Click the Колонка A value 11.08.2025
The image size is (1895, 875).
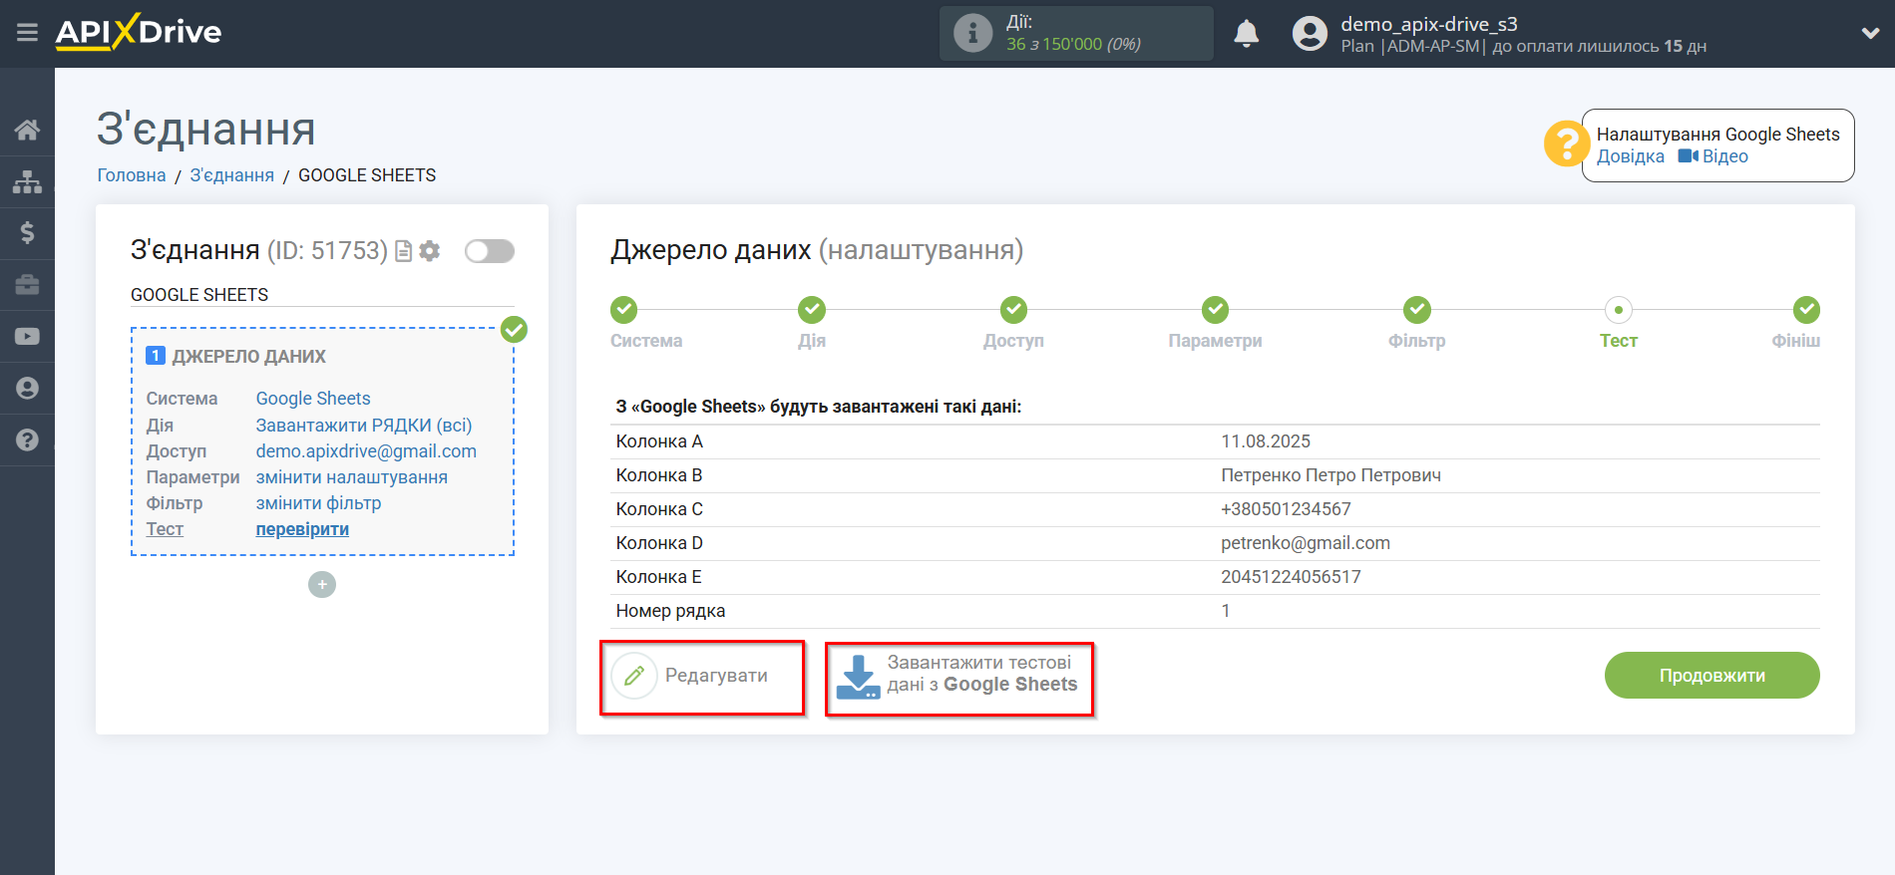tap(1265, 441)
